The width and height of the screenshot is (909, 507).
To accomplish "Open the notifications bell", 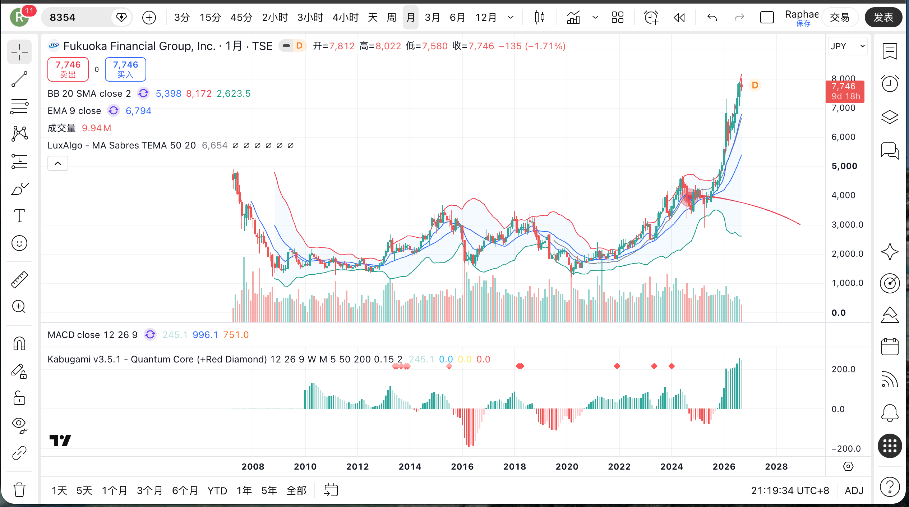I will (890, 412).
